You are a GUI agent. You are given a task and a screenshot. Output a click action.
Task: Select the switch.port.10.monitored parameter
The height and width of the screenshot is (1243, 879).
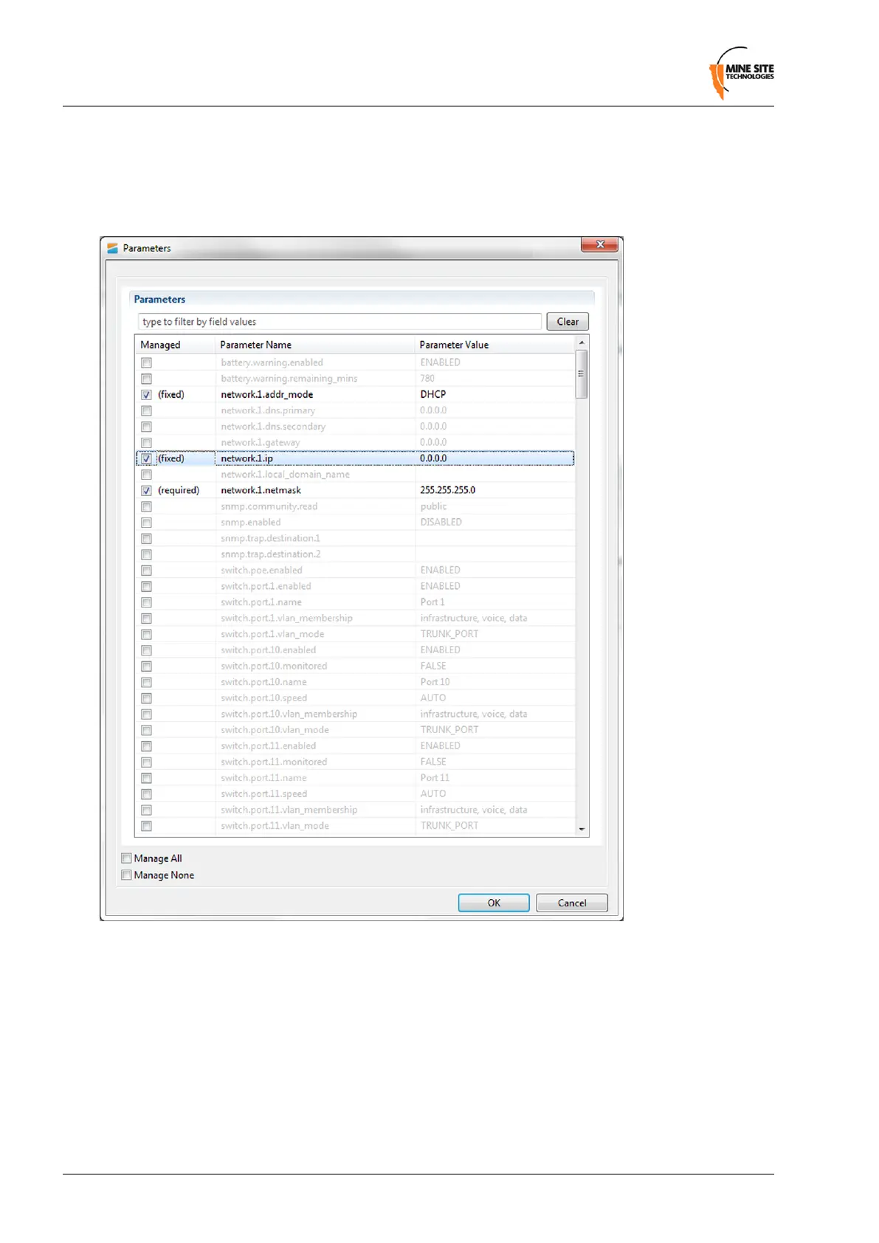pos(274,666)
